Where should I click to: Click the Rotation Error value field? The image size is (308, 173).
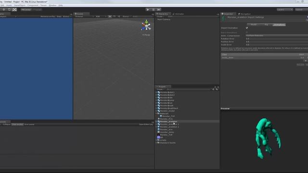click(277, 38)
